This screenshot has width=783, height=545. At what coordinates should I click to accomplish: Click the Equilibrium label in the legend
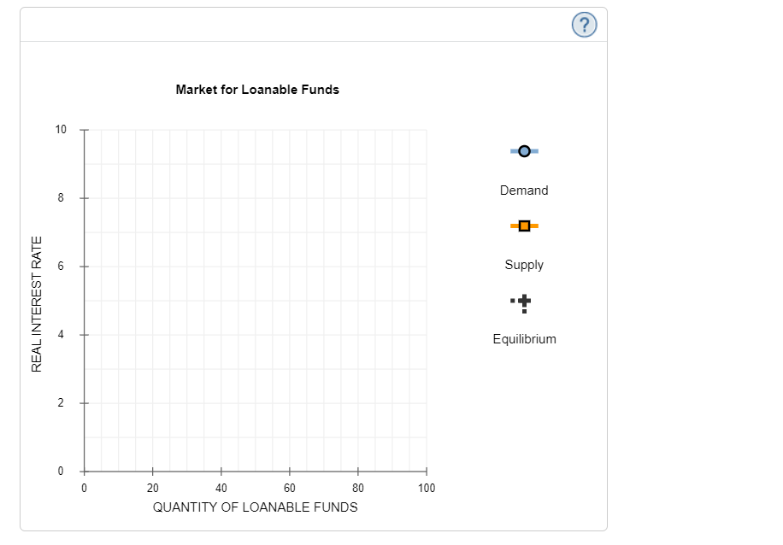pyautogui.click(x=524, y=339)
